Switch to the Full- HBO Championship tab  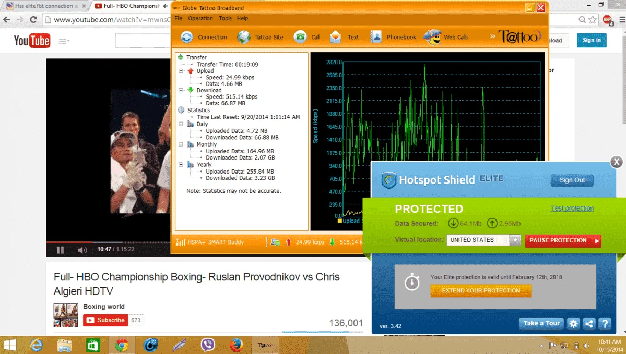pos(130,6)
